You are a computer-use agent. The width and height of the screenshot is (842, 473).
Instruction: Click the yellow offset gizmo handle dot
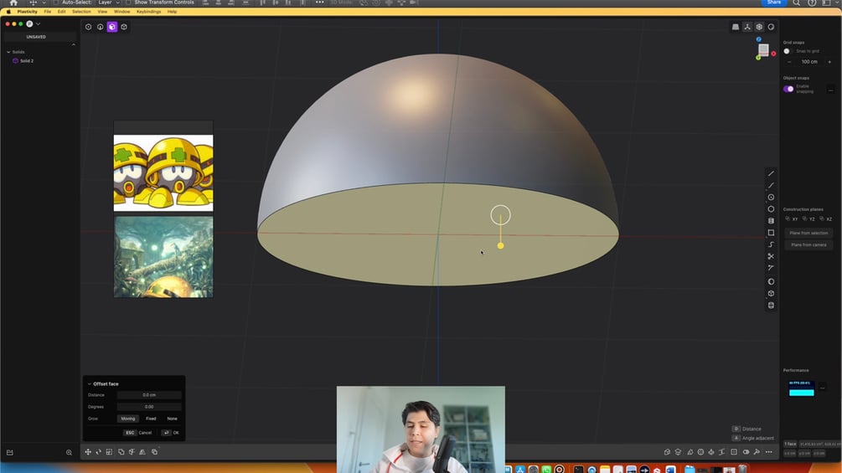point(500,245)
